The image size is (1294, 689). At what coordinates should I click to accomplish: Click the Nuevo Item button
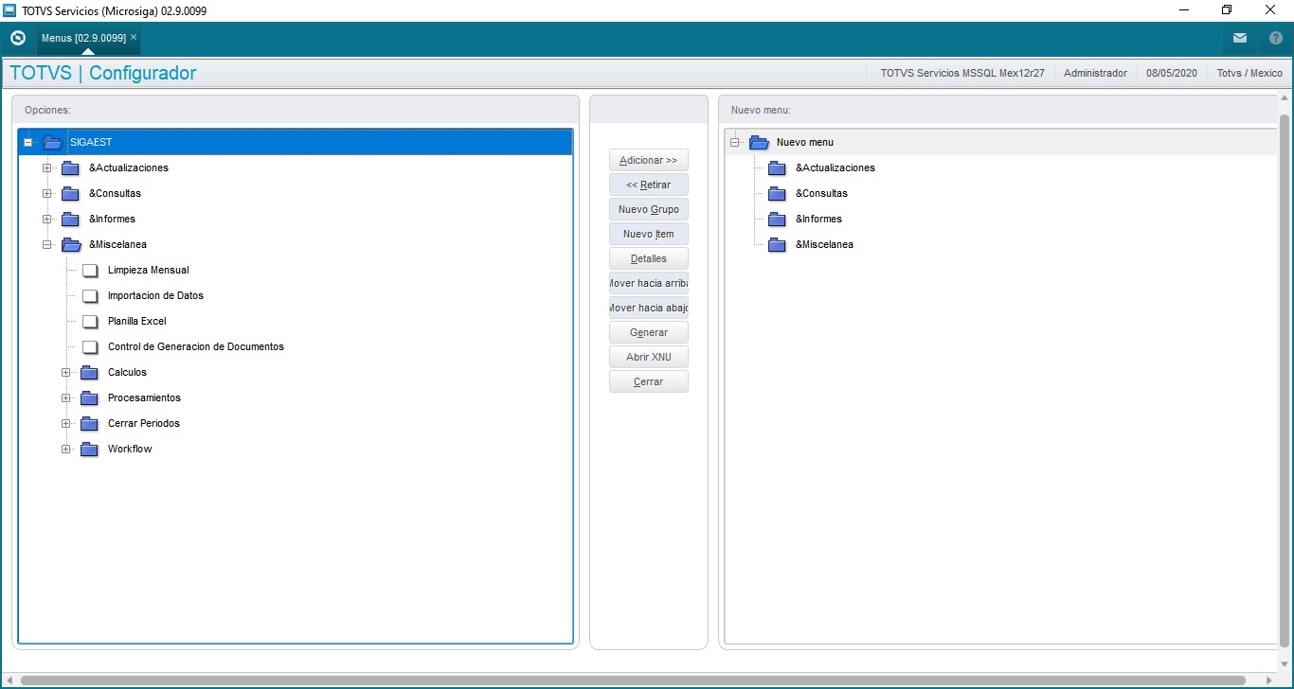coord(649,234)
